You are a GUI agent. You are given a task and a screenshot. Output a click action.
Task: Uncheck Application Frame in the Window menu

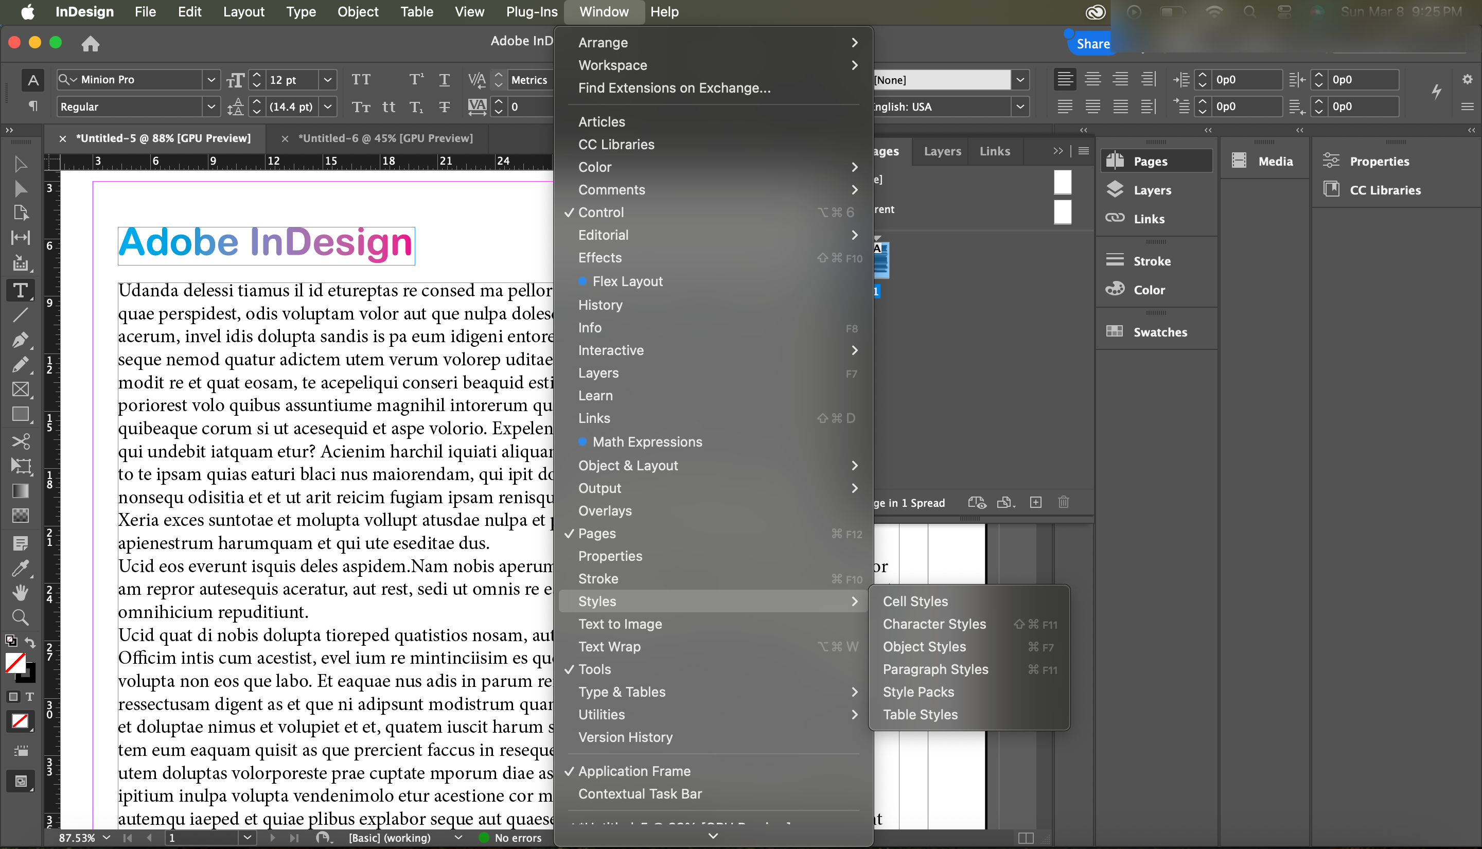coord(634,771)
